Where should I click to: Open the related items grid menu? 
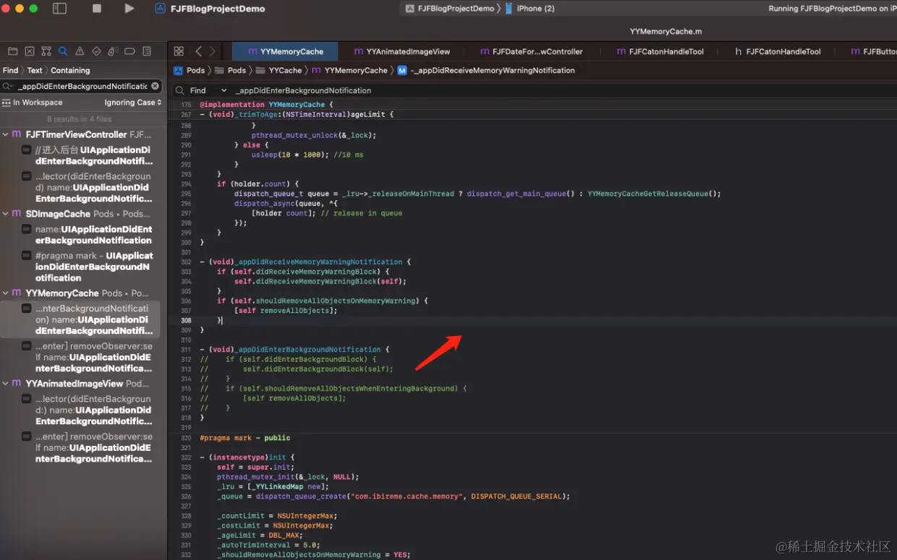[x=179, y=51]
